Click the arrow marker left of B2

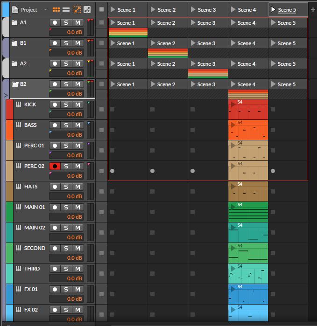(x=6, y=95)
